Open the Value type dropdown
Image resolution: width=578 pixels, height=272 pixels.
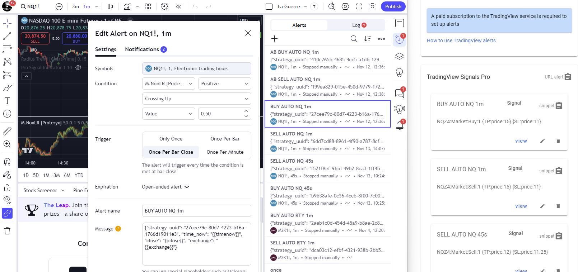(168, 114)
